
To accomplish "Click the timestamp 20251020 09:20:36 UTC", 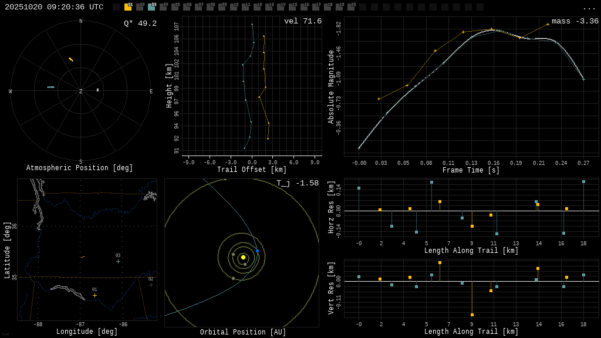I will pos(54,7).
